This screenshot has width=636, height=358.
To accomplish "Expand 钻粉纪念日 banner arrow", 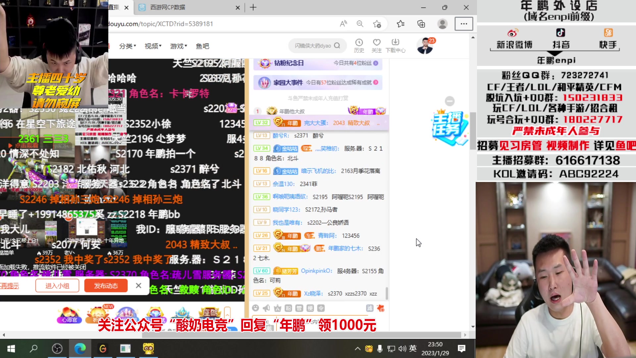I will [376, 63].
